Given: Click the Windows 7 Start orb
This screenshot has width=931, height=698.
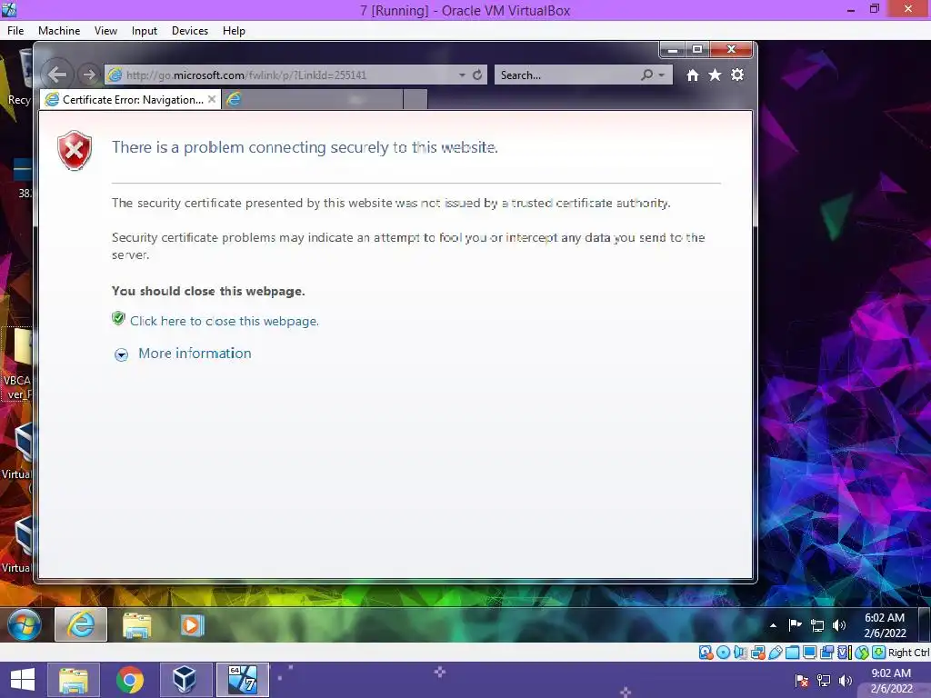Looking at the screenshot, I should [25, 624].
